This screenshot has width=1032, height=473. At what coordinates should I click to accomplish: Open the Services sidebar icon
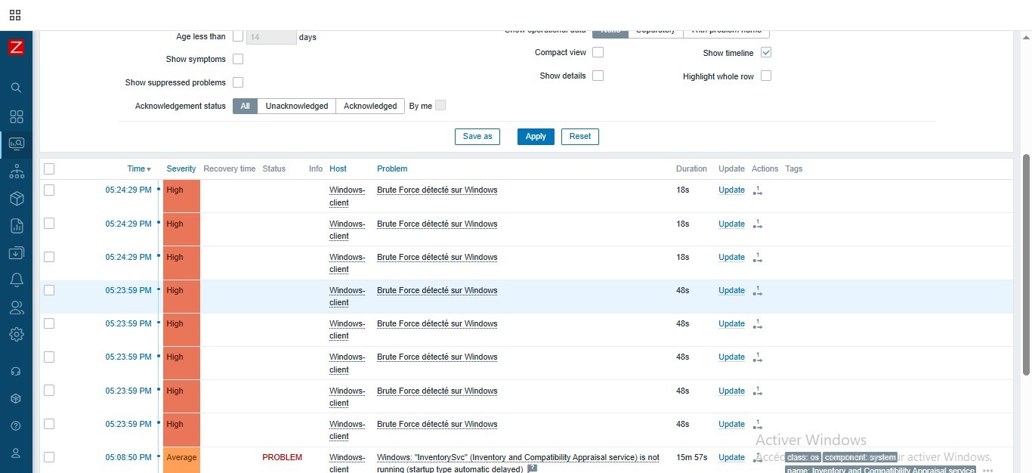tap(16, 172)
